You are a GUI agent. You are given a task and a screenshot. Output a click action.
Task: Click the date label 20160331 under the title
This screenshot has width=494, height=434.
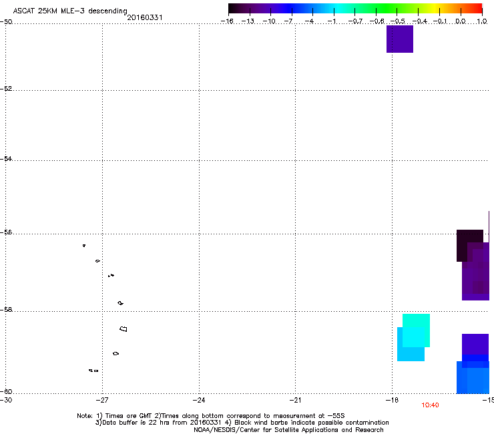[x=145, y=17]
